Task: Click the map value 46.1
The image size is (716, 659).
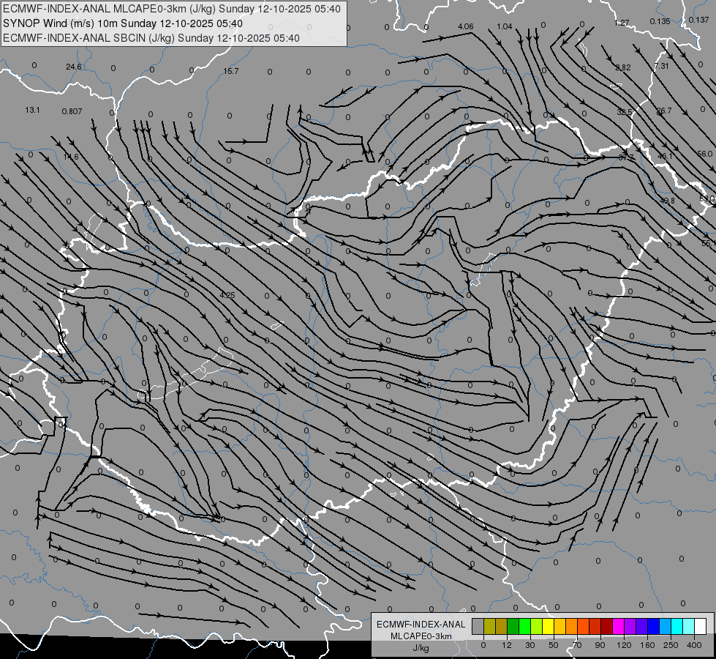Action: (x=665, y=157)
